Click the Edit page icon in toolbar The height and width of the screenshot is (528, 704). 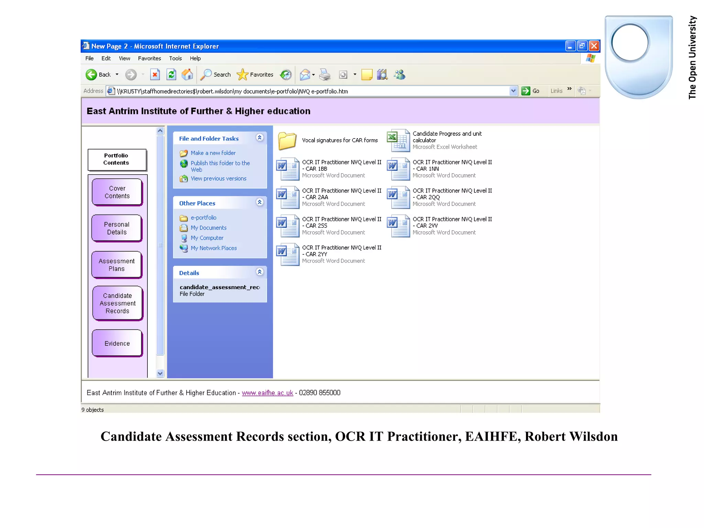(343, 75)
